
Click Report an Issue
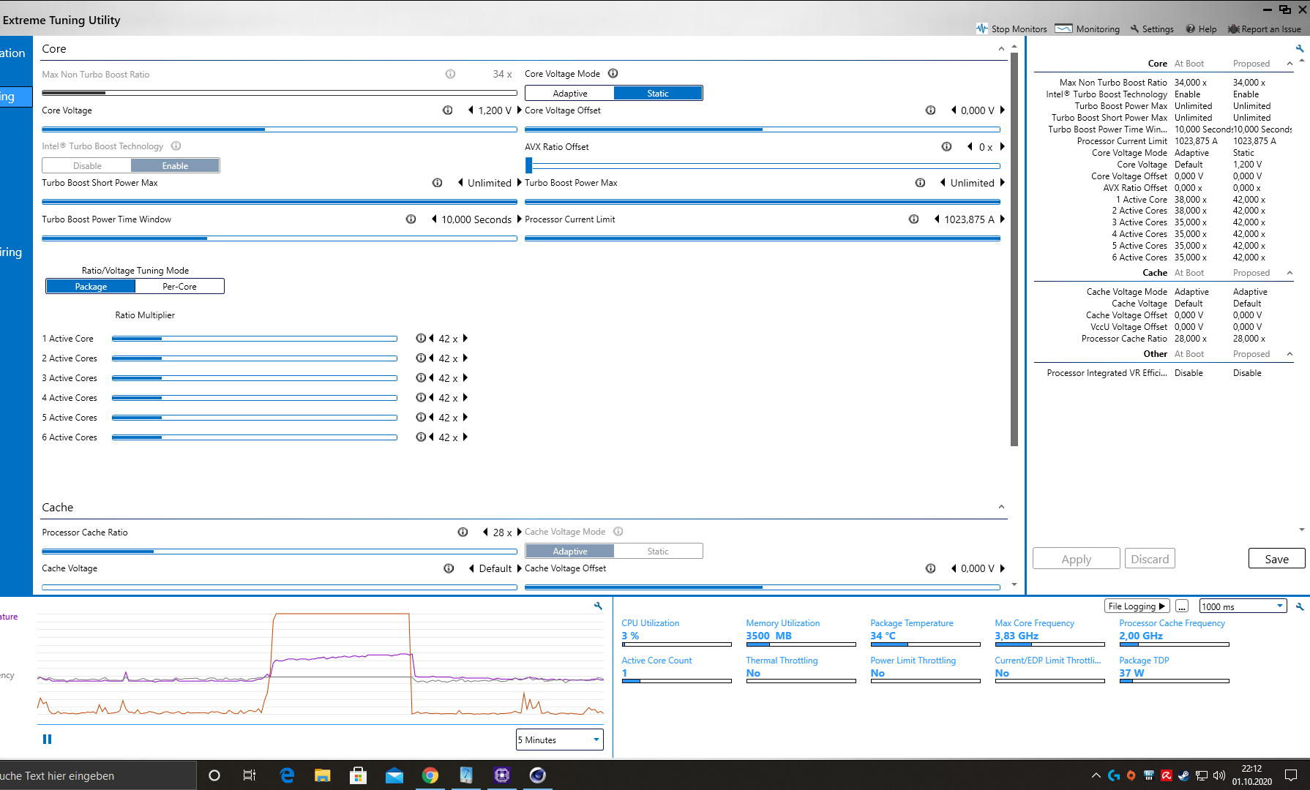(1265, 29)
